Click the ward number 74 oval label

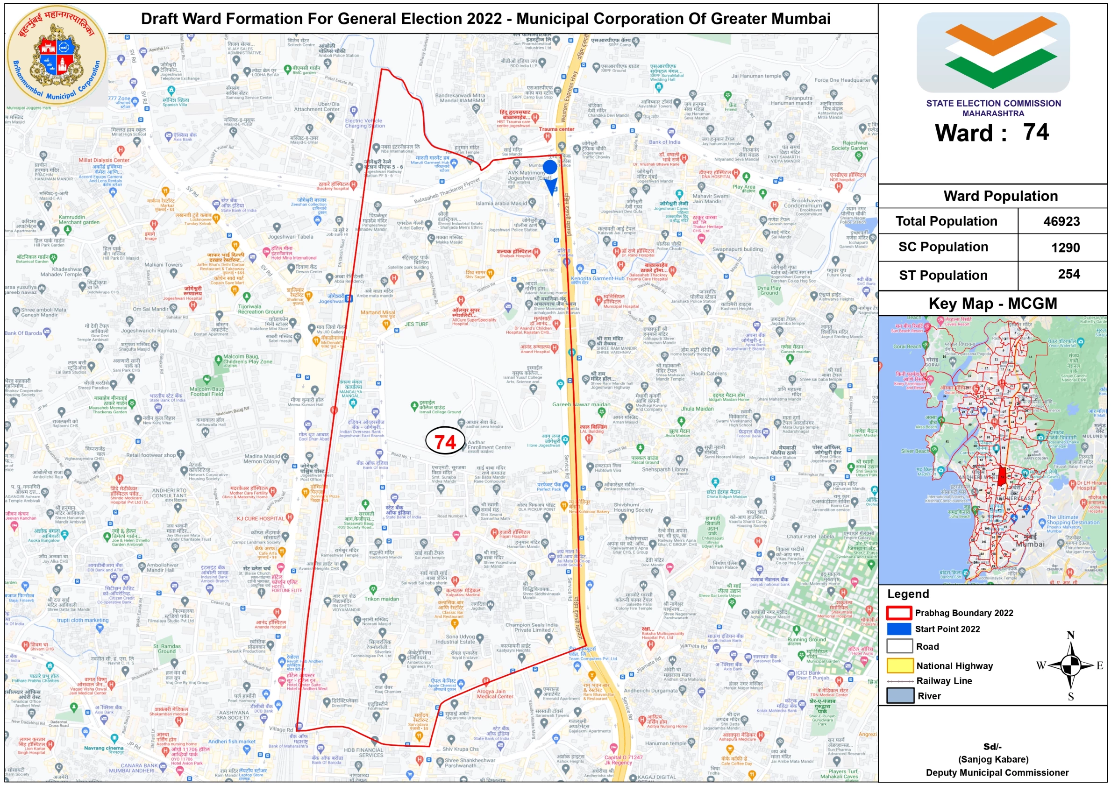point(445,441)
